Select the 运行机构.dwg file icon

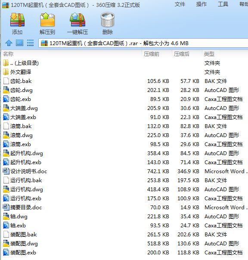coord(6,190)
